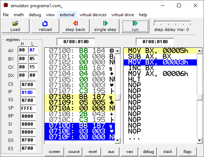Click the DI register field
204x157 pixels.
click(x=28, y=132)
